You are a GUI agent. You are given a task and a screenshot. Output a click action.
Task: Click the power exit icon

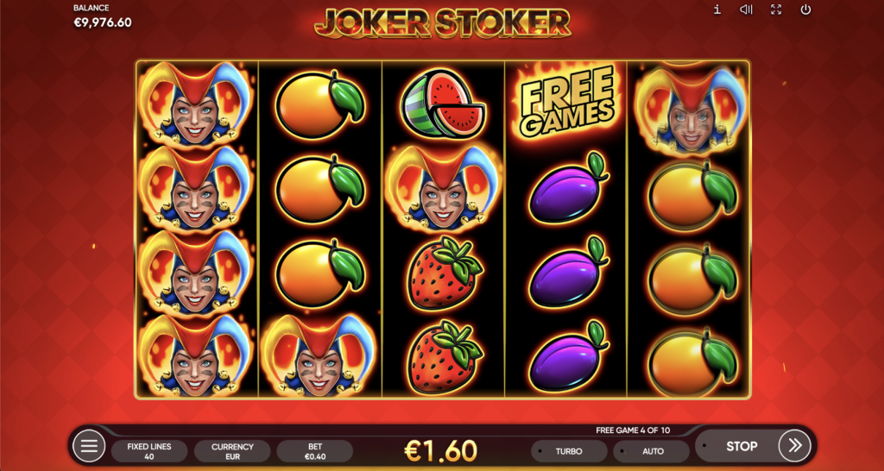tap(805, 9)
